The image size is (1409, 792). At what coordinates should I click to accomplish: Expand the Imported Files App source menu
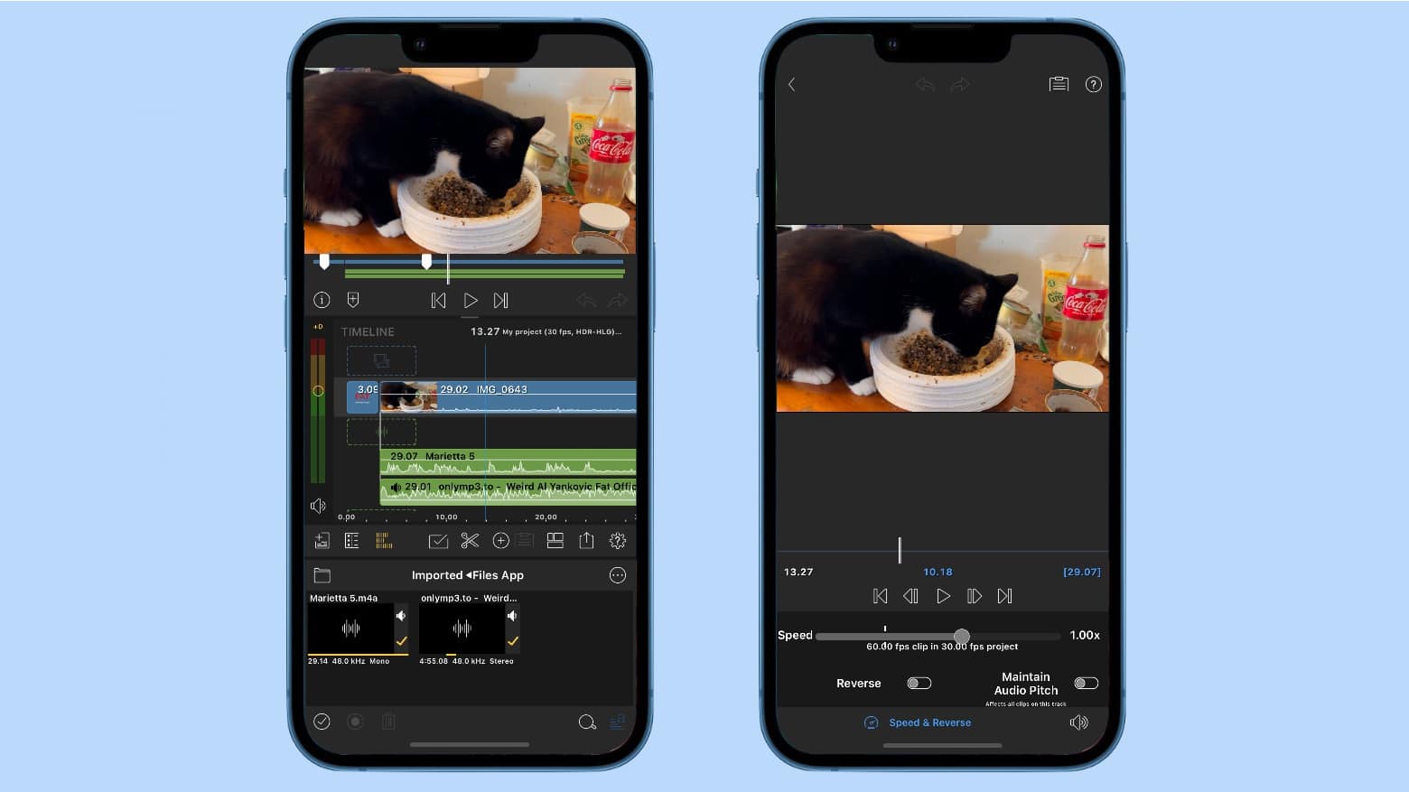pos(468,575)
